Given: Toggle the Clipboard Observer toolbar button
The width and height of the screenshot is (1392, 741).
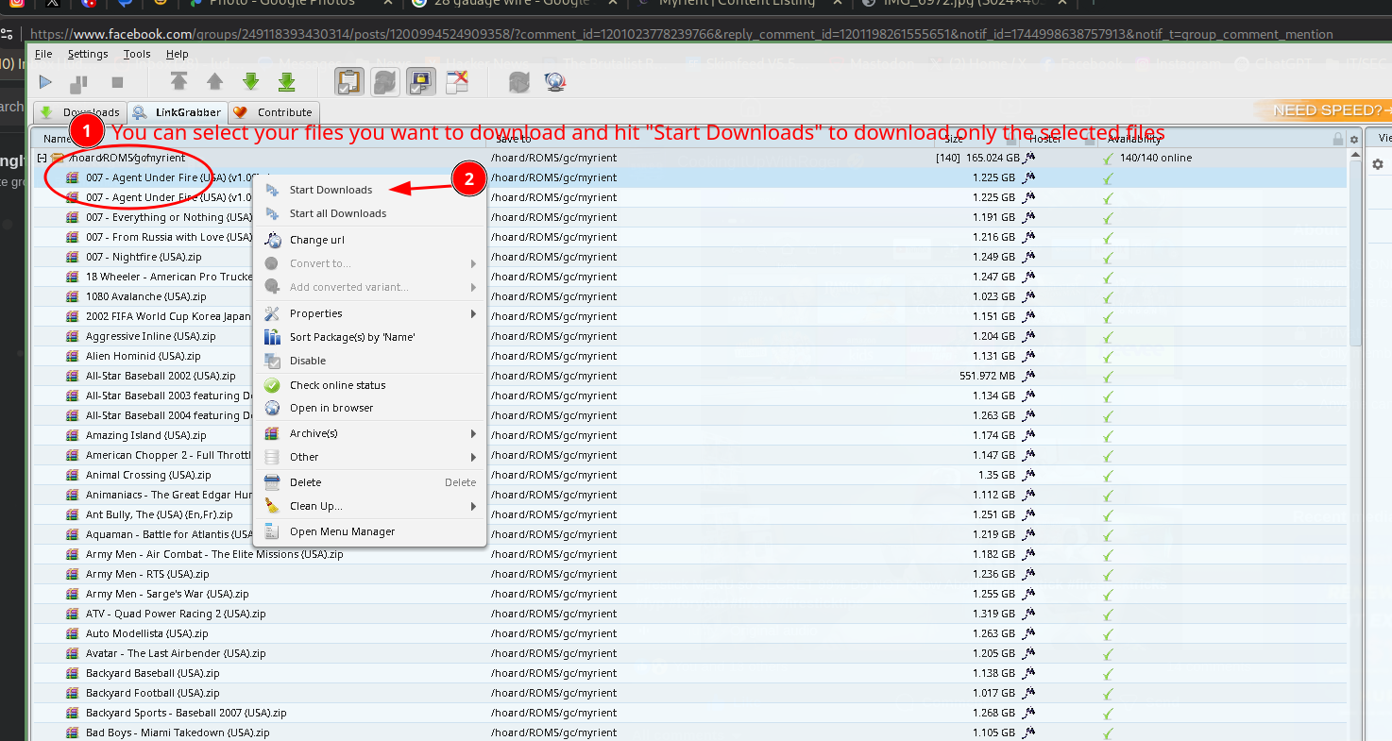Looking at the screenshot, I should (x=349, y=83).
